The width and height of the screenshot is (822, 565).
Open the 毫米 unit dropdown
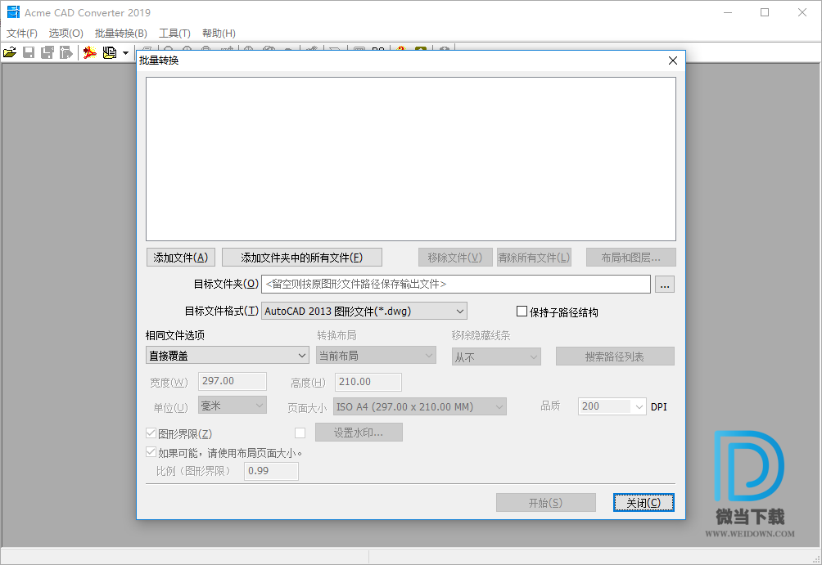[233, 406]
